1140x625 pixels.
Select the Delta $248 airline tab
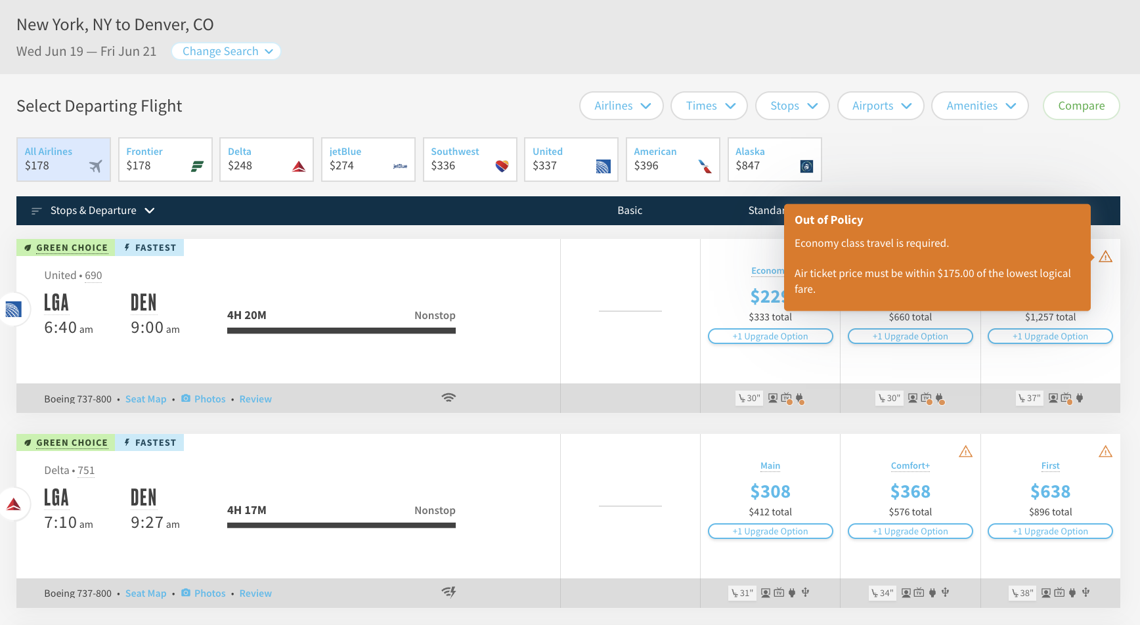(267, 160)
